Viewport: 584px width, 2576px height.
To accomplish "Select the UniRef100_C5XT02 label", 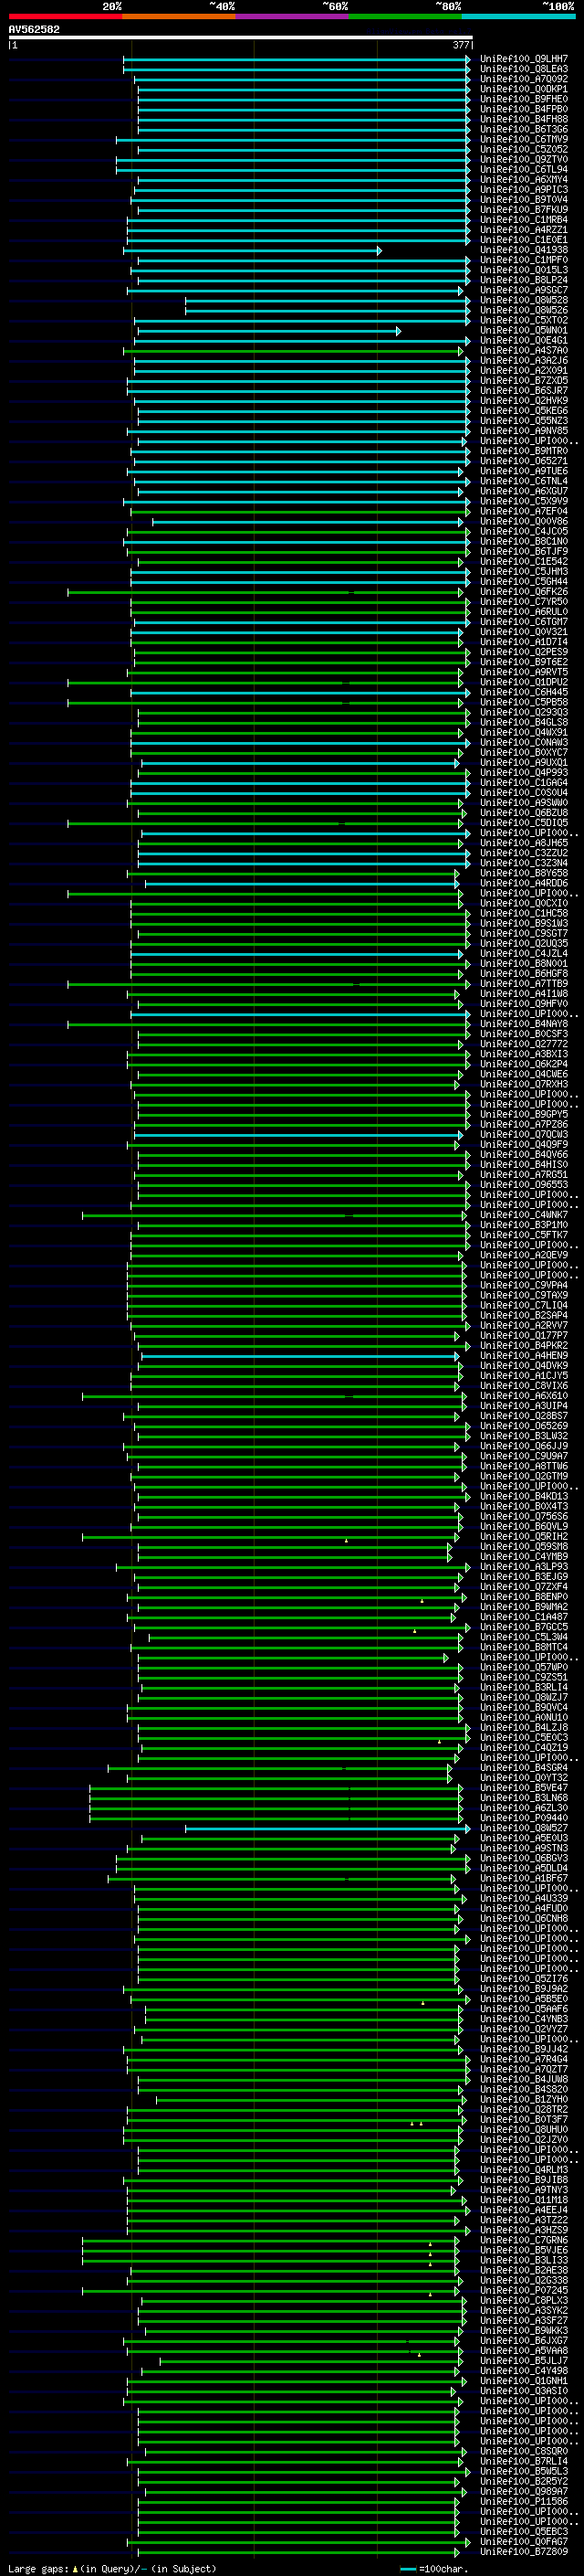I will pos(524,320).
